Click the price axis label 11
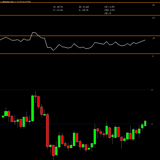The height and width of the screenshot is (160, 160). click(152, 124)
